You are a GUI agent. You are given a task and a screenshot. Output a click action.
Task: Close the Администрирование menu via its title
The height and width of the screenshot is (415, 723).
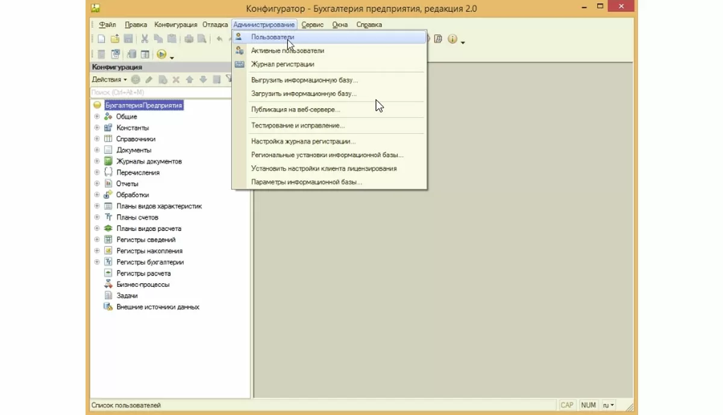click(264, 25)
